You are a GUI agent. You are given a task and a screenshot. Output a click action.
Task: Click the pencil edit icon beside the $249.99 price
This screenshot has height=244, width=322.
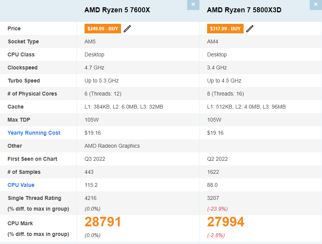coord(127,29)
